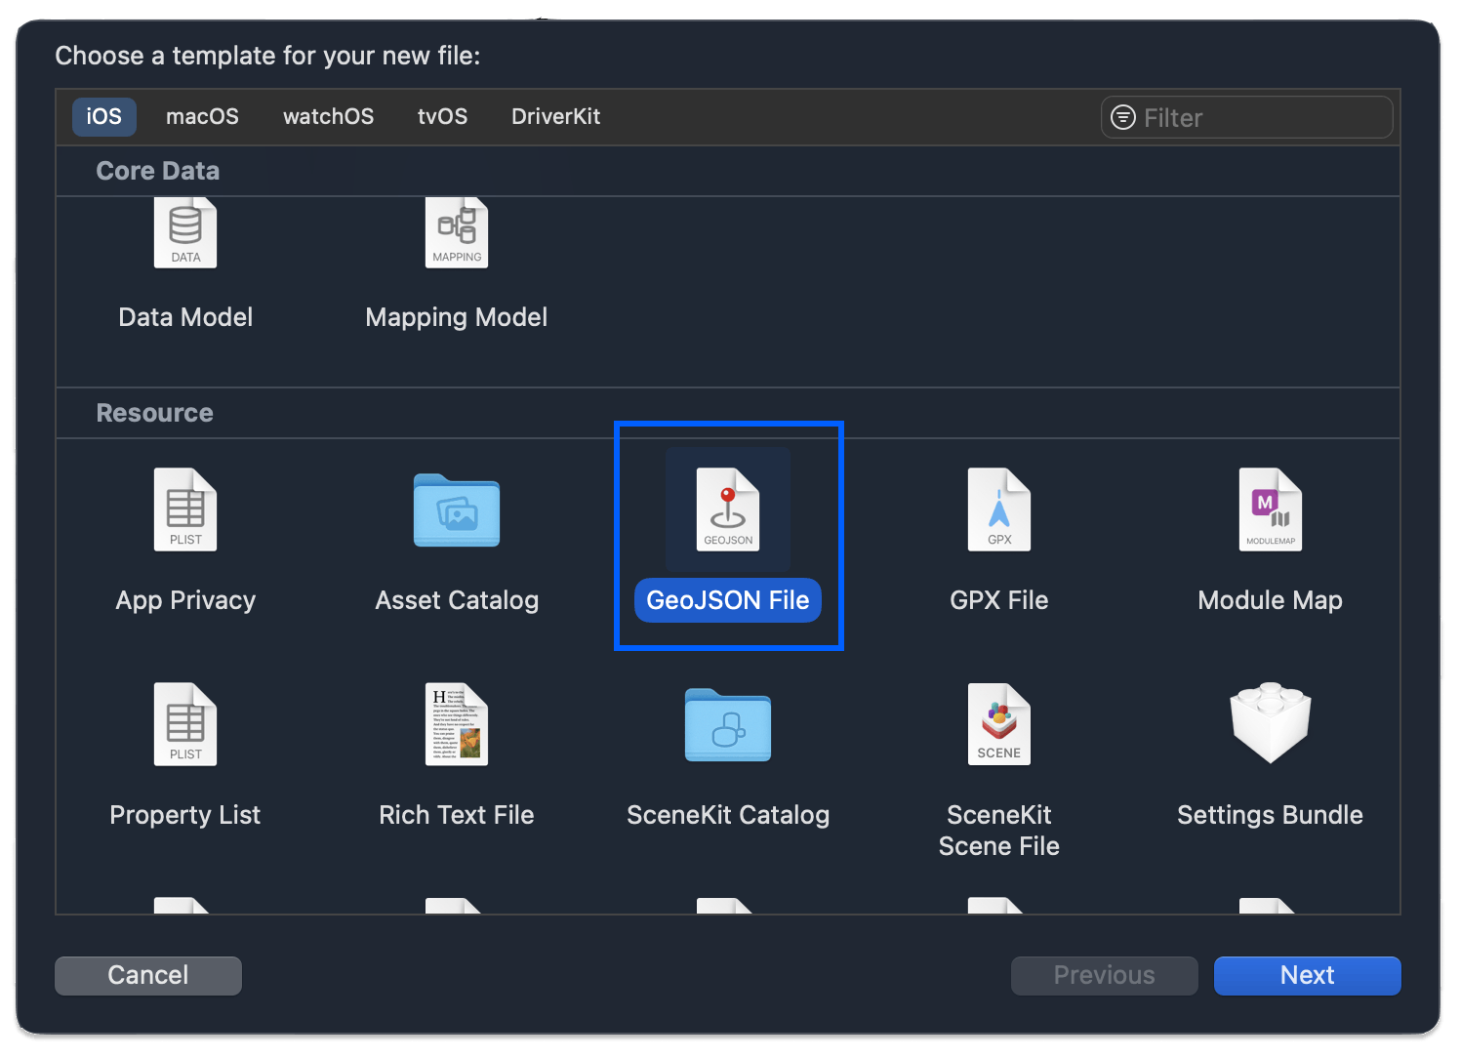Select the Mapping Model template icon
Viewport: 1460px width, 1058px height.
(457, 232)
